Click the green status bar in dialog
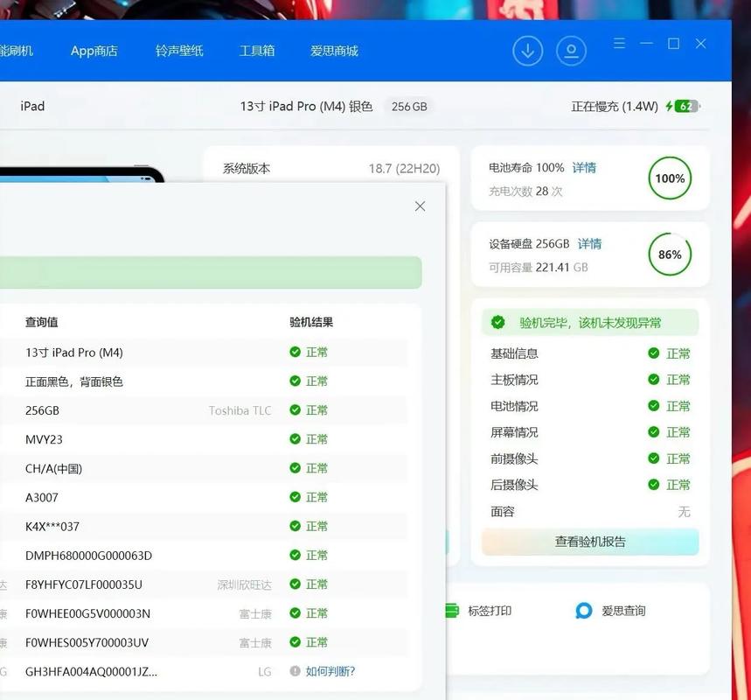Image resolution: width=751 pixels, height=700 pixels. point(211,272)
